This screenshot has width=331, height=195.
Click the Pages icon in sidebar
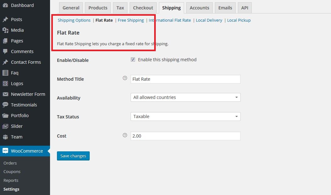(5, 41)
